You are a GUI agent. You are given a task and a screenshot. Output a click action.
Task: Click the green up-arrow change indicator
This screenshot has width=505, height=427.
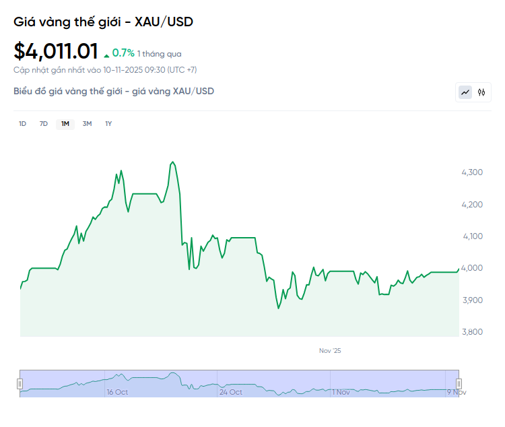pos(106,55)
